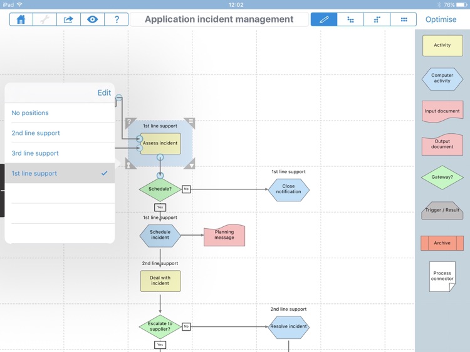470x352 pixels.
Task: Select the Schedule? gateway diamond
Action: (x=160, y=189)
